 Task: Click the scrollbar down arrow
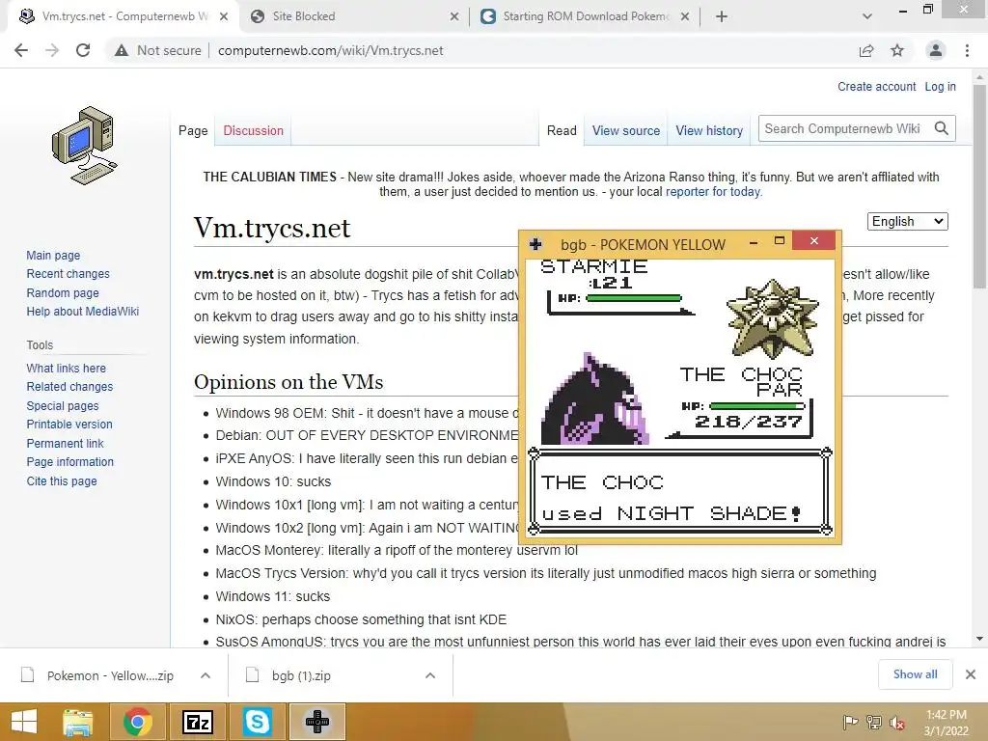click(979, 639)
